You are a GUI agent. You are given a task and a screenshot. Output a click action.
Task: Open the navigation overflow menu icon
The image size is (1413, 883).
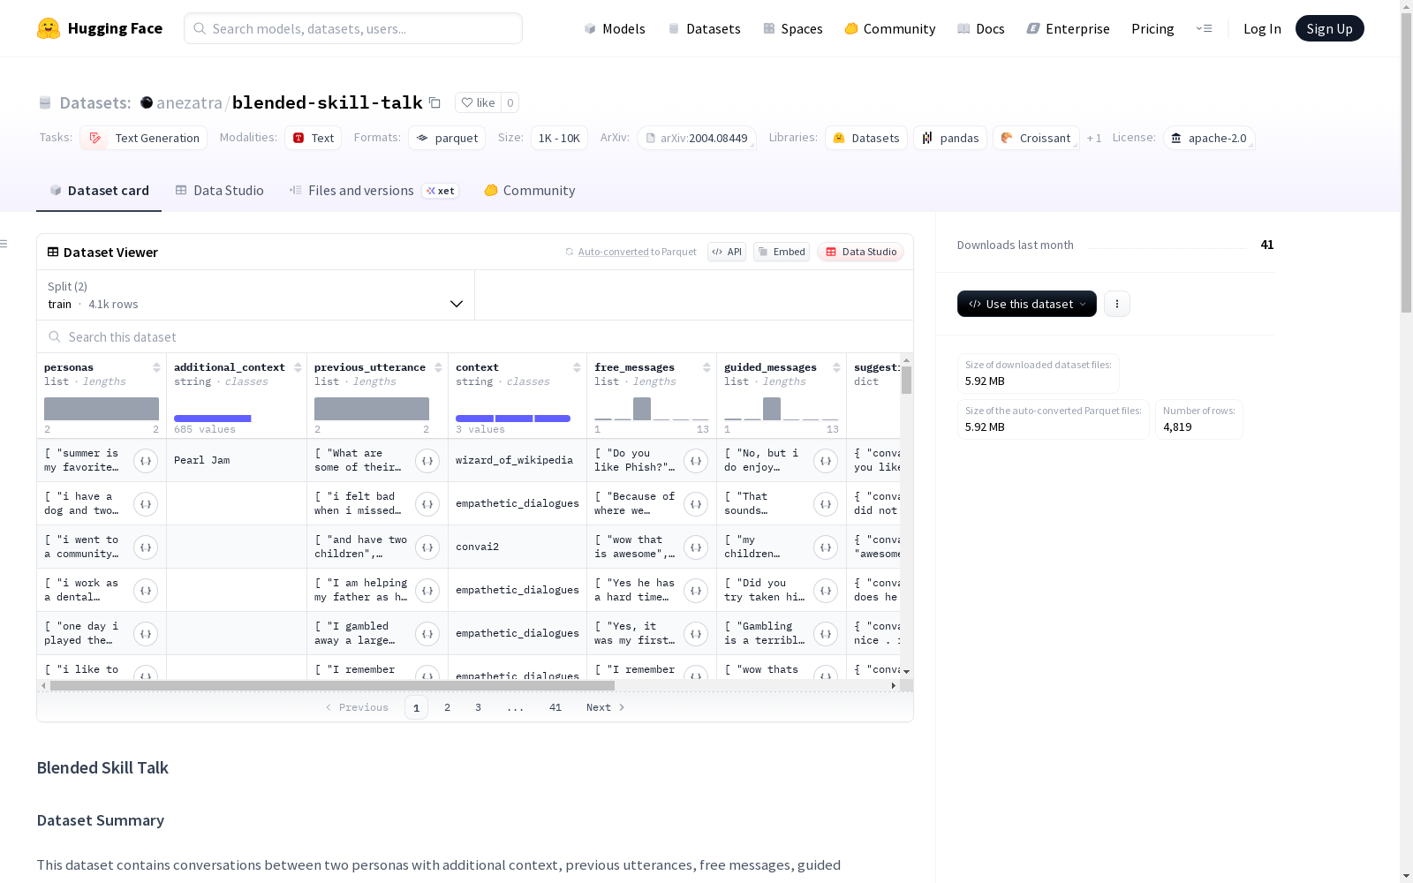pos(1204,28)
